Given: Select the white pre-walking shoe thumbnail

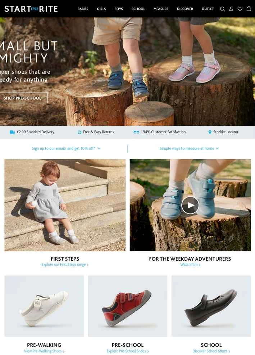Looking at the screenshot, I should [x=44, y=306].
